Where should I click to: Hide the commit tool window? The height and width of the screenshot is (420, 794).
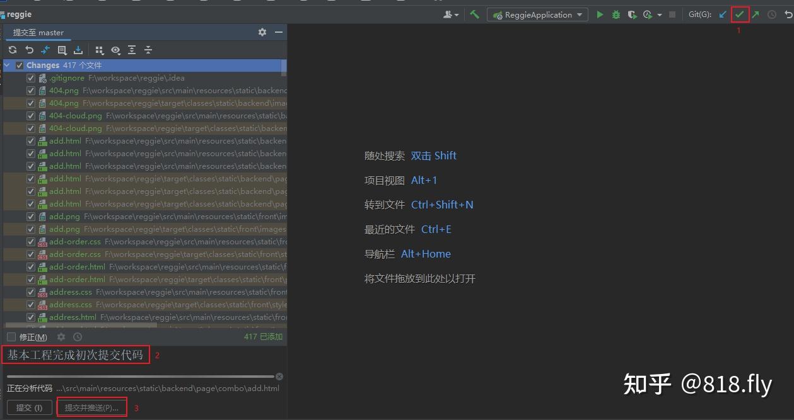pos(279,32)
